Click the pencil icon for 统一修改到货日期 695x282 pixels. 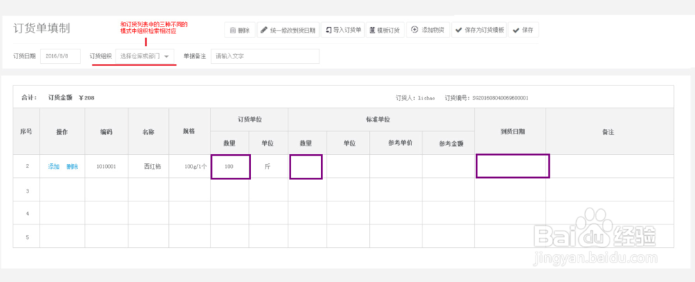tap(264, 31)
